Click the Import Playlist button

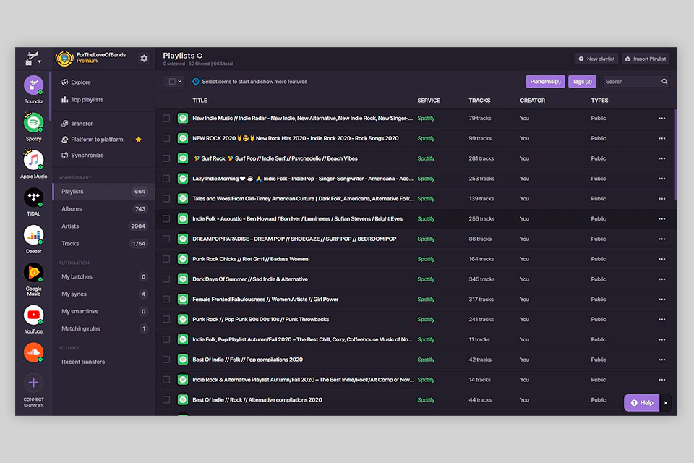click(x=646, y=59)
